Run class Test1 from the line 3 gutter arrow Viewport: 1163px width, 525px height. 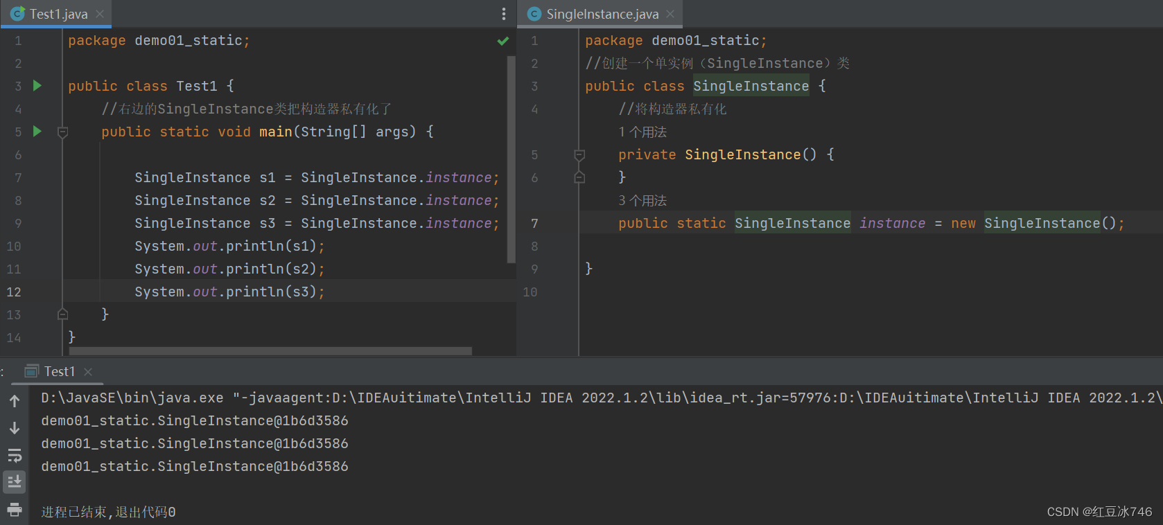[37, 86]
